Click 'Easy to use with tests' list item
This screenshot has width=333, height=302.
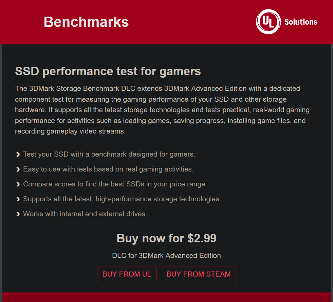108,169
